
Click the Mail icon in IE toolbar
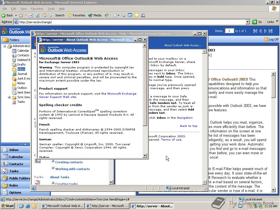tap(115, 15)
